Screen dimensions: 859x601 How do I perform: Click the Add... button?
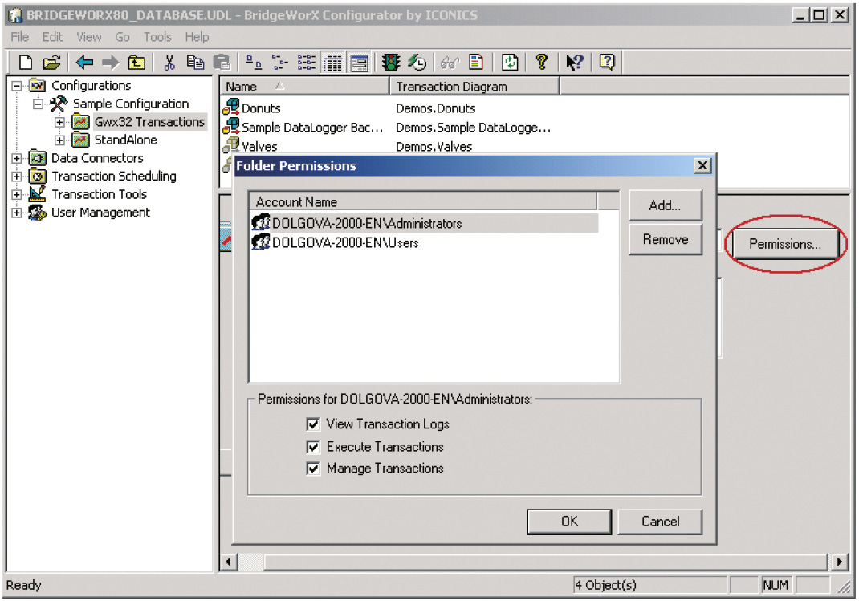[665, 205]
